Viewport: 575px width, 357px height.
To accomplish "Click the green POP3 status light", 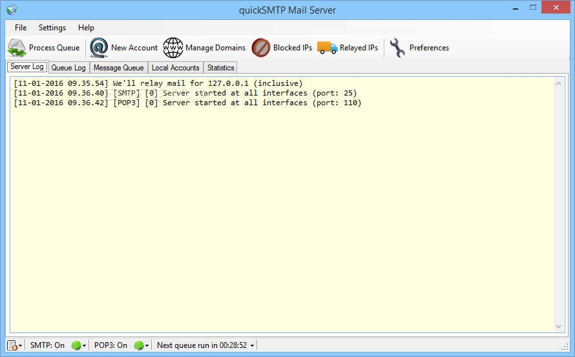I will (139, 345).
